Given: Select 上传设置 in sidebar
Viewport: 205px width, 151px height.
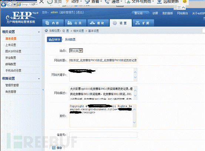Looking at the screenshot, I should [x=11, y=45].
